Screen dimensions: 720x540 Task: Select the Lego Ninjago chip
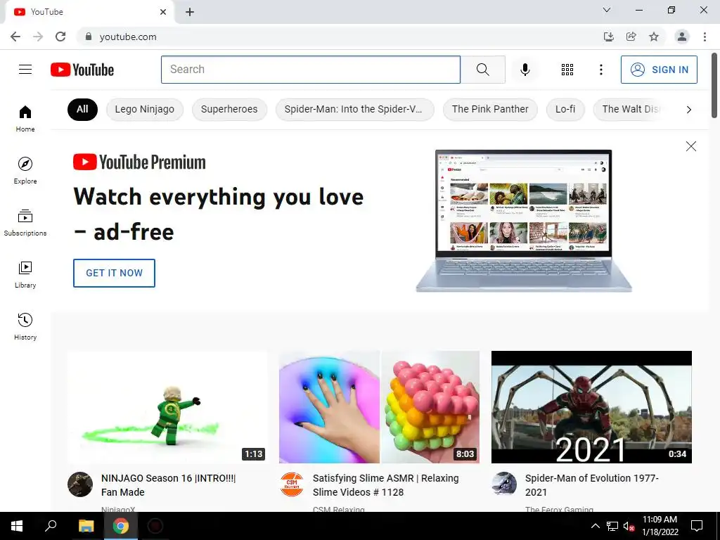(x=145, y=109)
